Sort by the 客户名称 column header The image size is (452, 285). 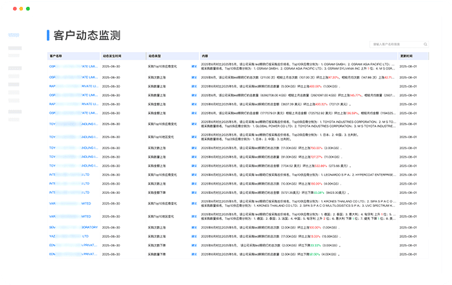57,56
